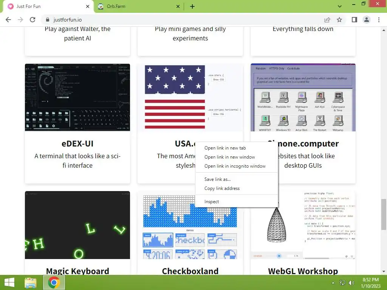Click the Checkboxland title
The width and height of the screenshot is (387, 290).
(x=190, y=271)
